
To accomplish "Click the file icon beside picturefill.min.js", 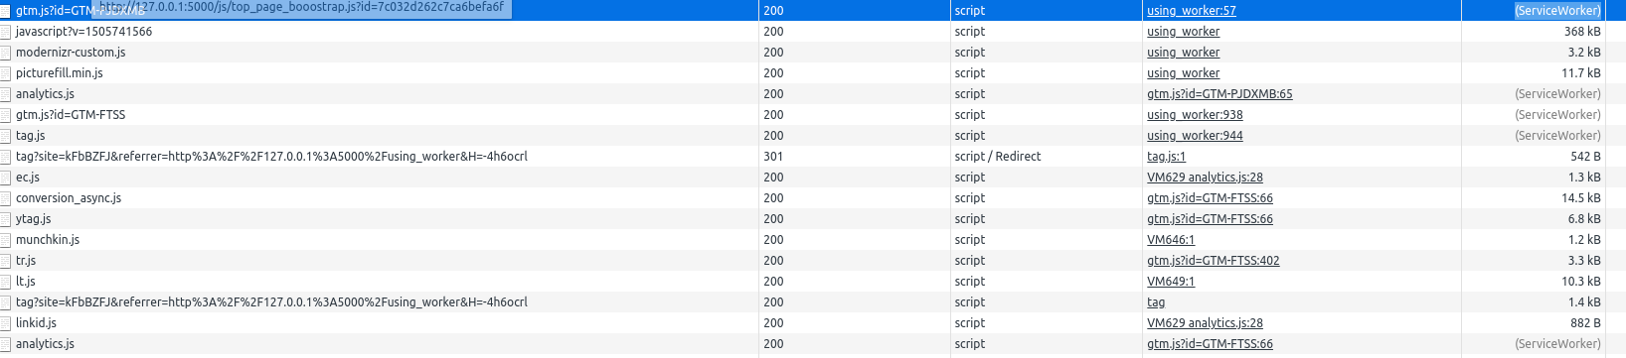I will [x=5, y=73].
